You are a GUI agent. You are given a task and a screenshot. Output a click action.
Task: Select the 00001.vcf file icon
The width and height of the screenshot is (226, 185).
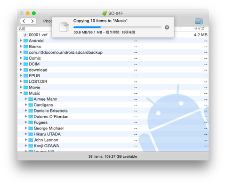tap(25, 35)
